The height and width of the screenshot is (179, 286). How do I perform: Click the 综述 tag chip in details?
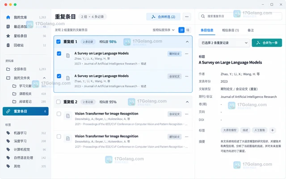pyautogui.click(x=245, y=130)
